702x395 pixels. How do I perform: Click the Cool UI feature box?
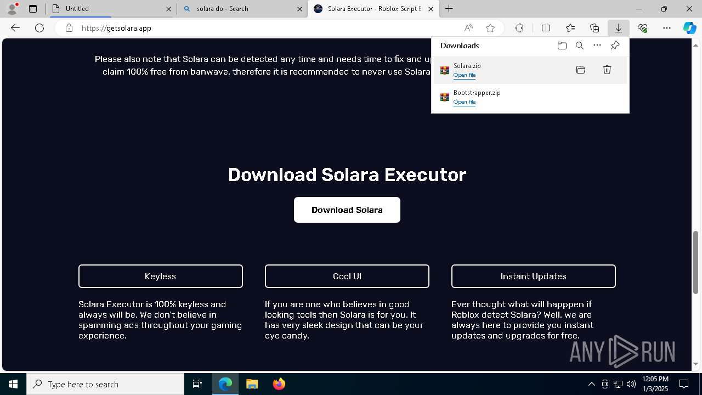347,276
